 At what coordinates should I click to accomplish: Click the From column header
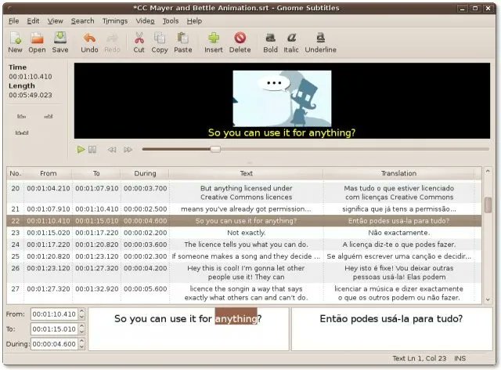point(49,173)
